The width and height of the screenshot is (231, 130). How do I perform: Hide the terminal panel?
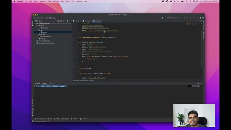(201, 83)
